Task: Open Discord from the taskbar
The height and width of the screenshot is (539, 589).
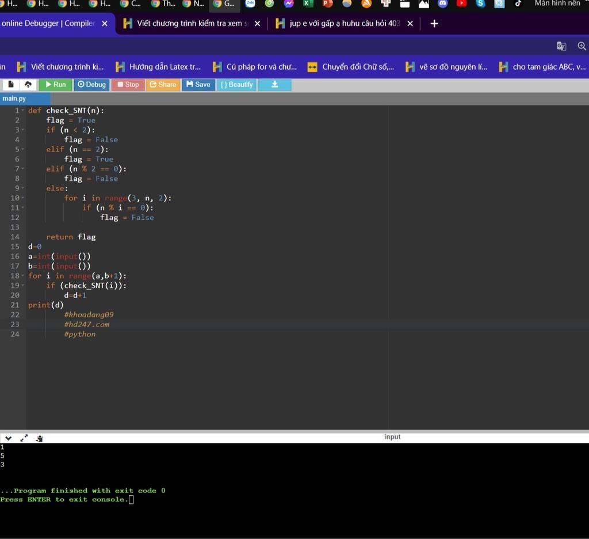Action: click(442, 3)
